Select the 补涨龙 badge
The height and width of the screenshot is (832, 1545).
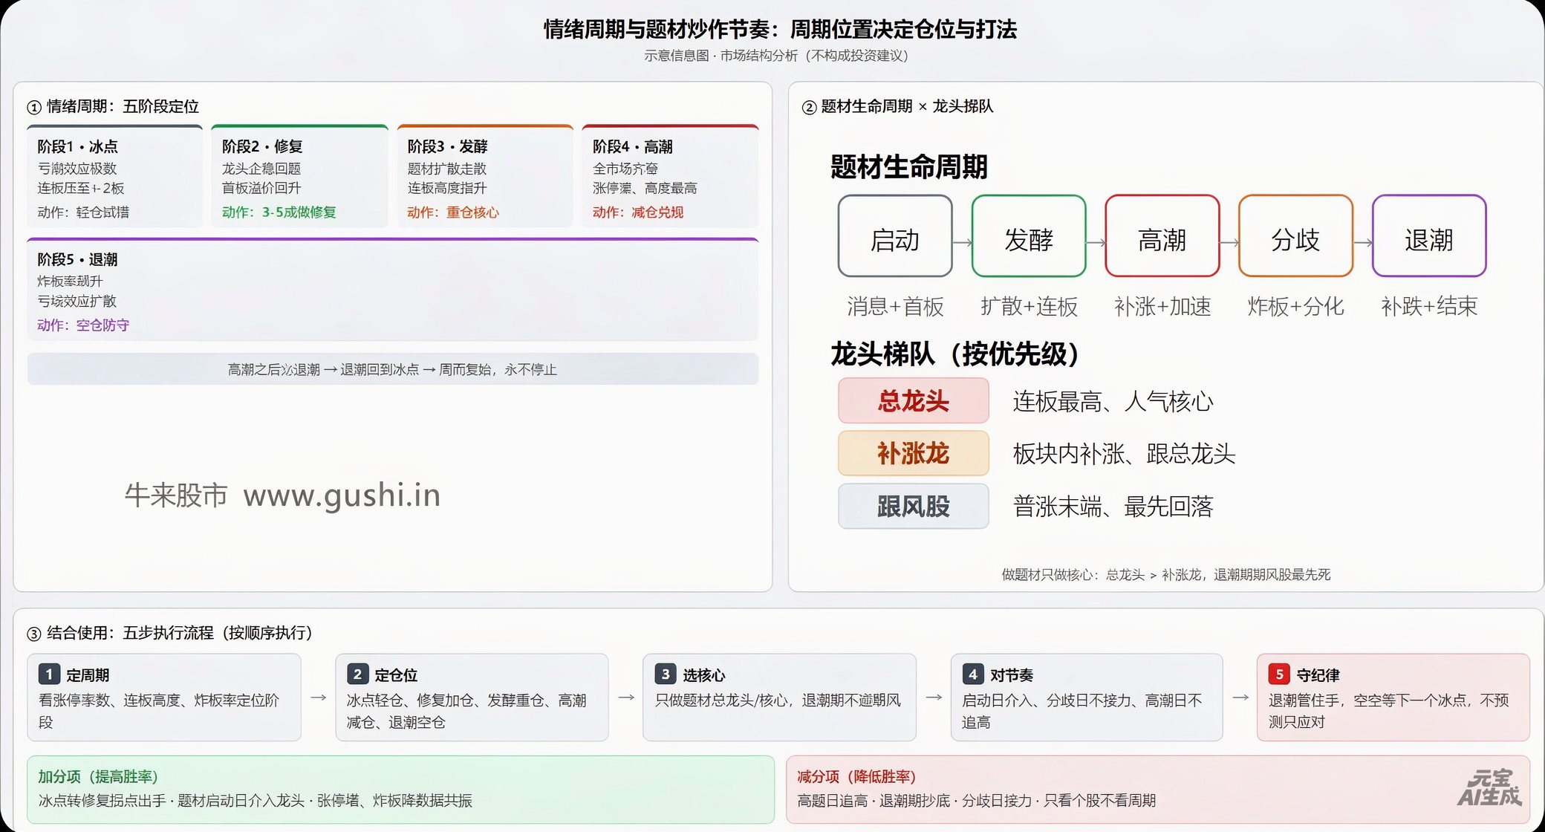click(914, 453)
